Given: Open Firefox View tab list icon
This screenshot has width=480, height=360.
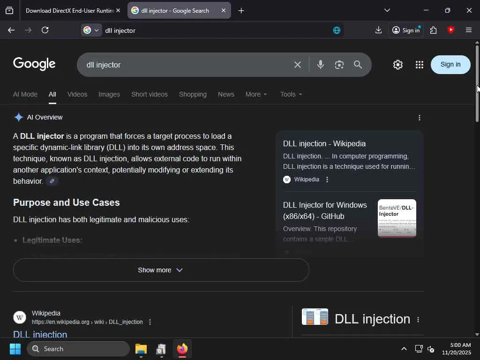Looking at the screenshot, I should [9, 11].
